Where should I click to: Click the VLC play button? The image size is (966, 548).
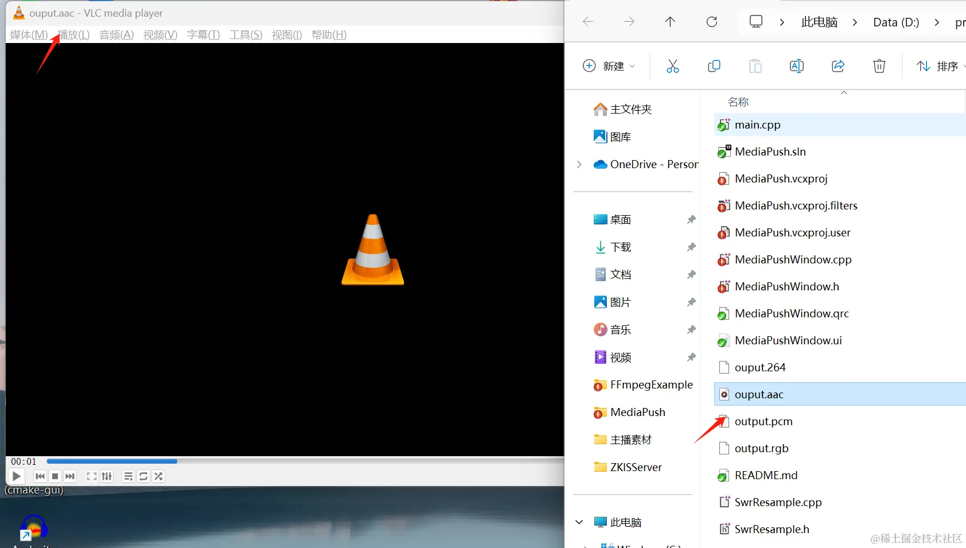tap(16, 476)
